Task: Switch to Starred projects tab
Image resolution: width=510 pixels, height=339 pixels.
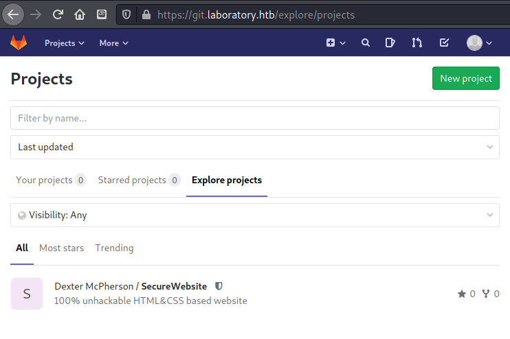Action: [x=139, y=180]
